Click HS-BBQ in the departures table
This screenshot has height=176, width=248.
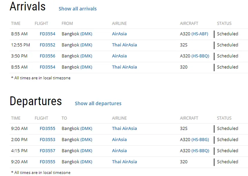200,151
